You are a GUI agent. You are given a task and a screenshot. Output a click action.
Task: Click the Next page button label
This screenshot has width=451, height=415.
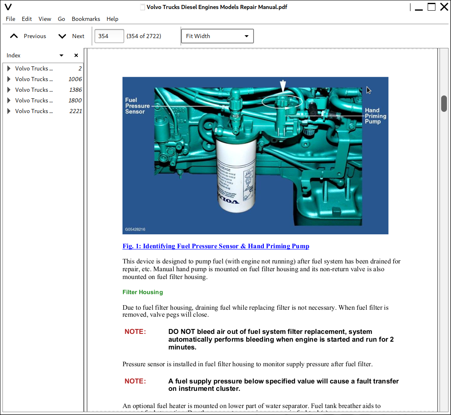tap(78, 36)
